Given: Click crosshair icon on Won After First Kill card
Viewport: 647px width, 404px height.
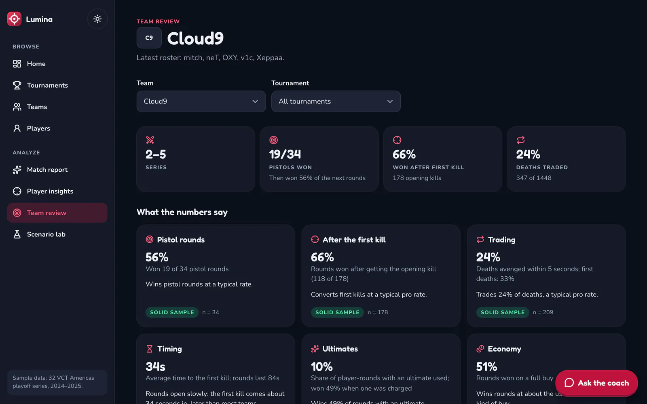Looking at the screenshot, I should 397,140.
